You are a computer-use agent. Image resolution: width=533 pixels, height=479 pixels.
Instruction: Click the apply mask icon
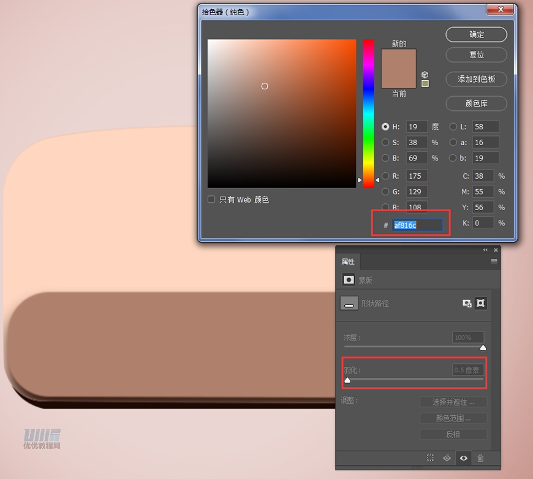[447, 458]
